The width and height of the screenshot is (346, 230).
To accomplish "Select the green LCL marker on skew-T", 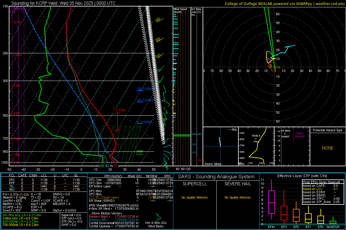I will [140, 152].
